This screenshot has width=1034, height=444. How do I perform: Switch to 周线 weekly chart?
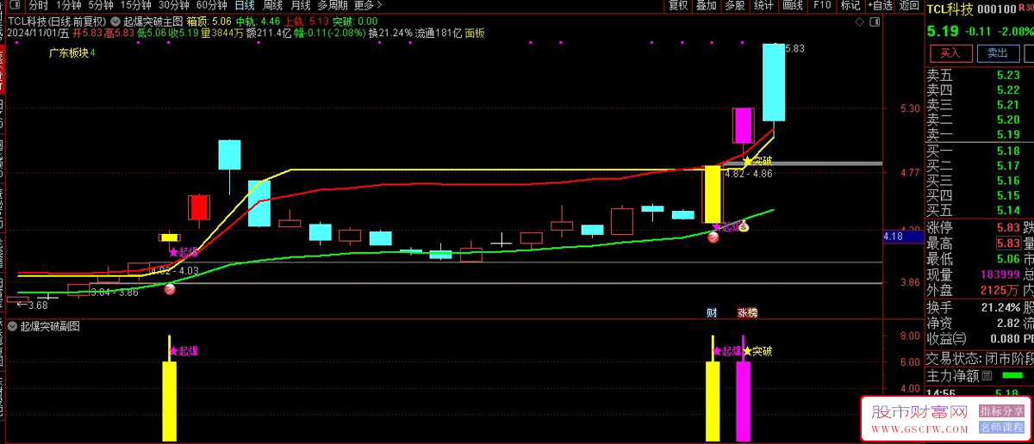coord(272,5)
